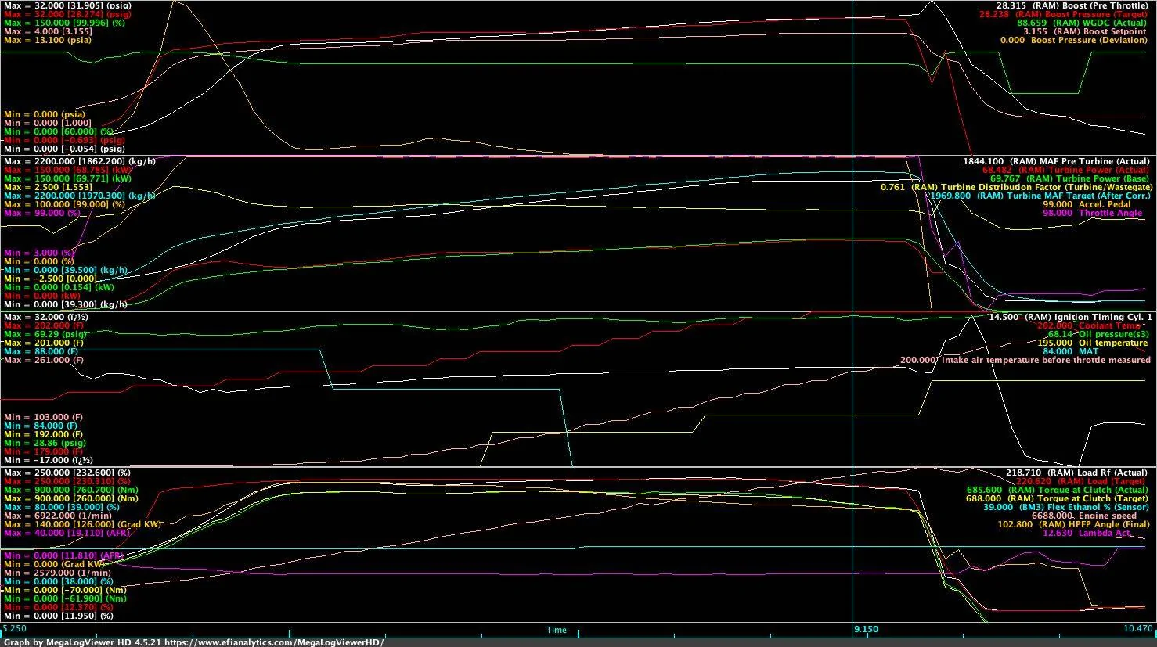This screenshot has width=1157, height=647.
Task: Select the HPFP Angle (Final) legend entry
Action: click(x=1074, y=524)
